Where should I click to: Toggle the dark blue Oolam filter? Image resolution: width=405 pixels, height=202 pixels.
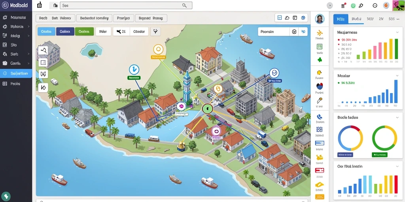tap(65, 32)
